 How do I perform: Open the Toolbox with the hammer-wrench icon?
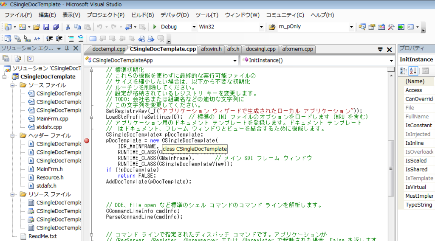pyautogui.click(x=391, y=27)
